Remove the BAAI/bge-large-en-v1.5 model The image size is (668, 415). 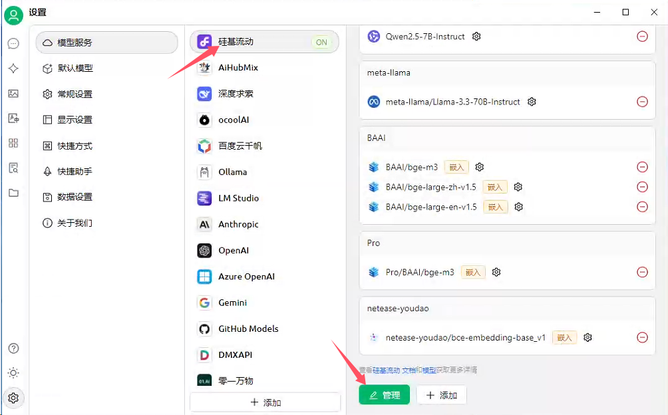coord(643,207)
